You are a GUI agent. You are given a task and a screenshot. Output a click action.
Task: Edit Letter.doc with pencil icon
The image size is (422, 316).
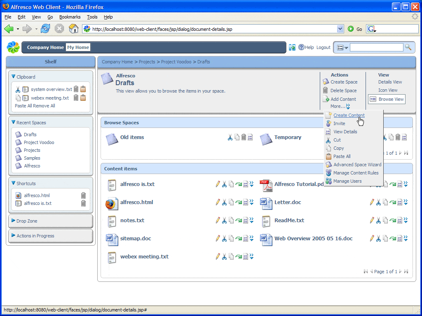372,202
